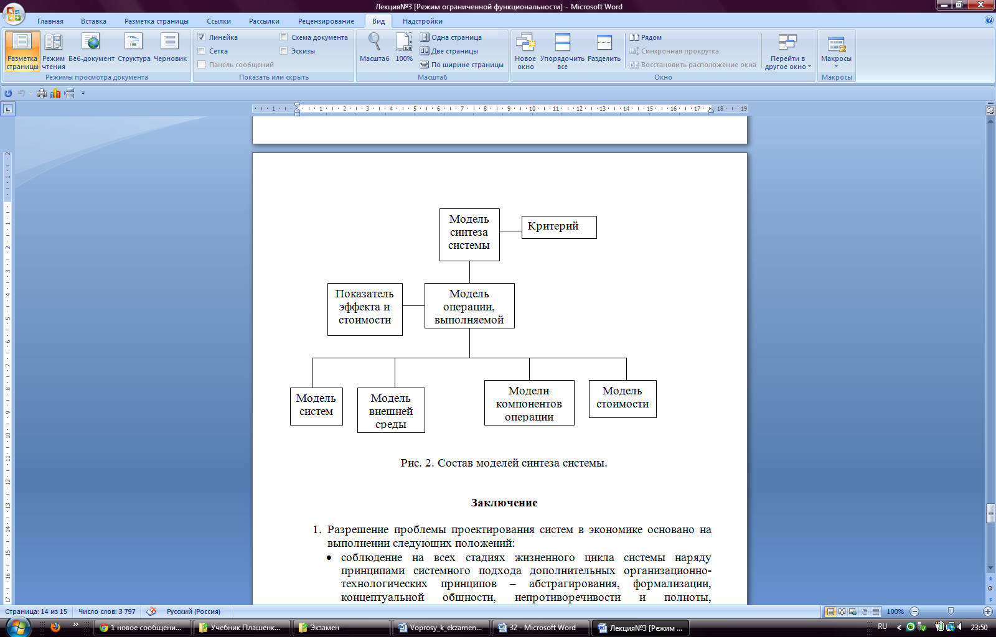The width and height of the screenshot is (996, 637).
Task: Open the Рецензирование tab
Action: pyautogui.click(x=326, y=21)
